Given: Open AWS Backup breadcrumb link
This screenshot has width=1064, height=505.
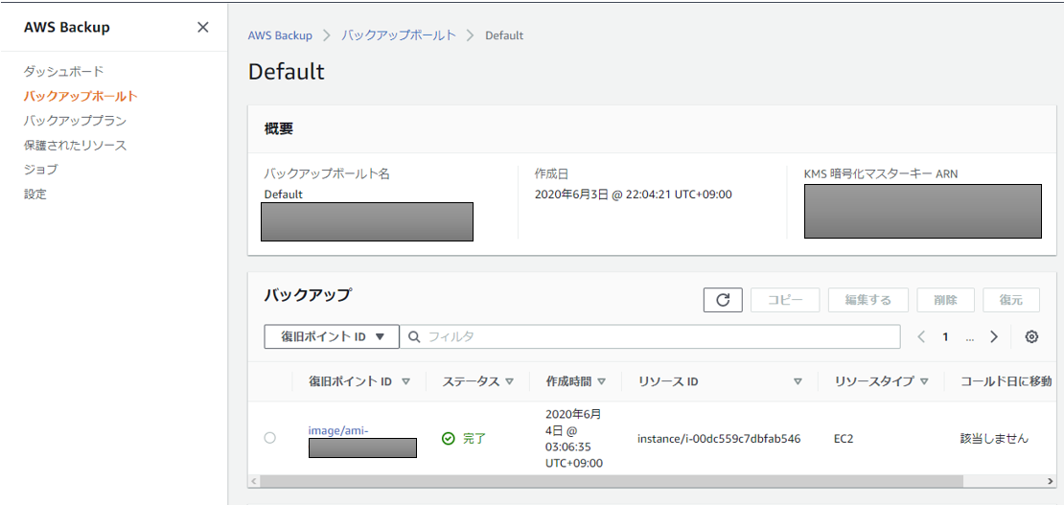Looking at the screenshot, I should [280, 35].
